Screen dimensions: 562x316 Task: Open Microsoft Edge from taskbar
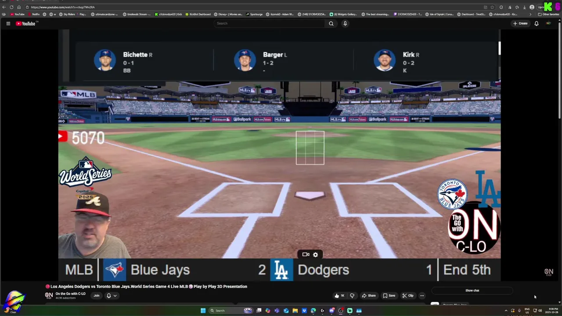(x=313, y=310)
